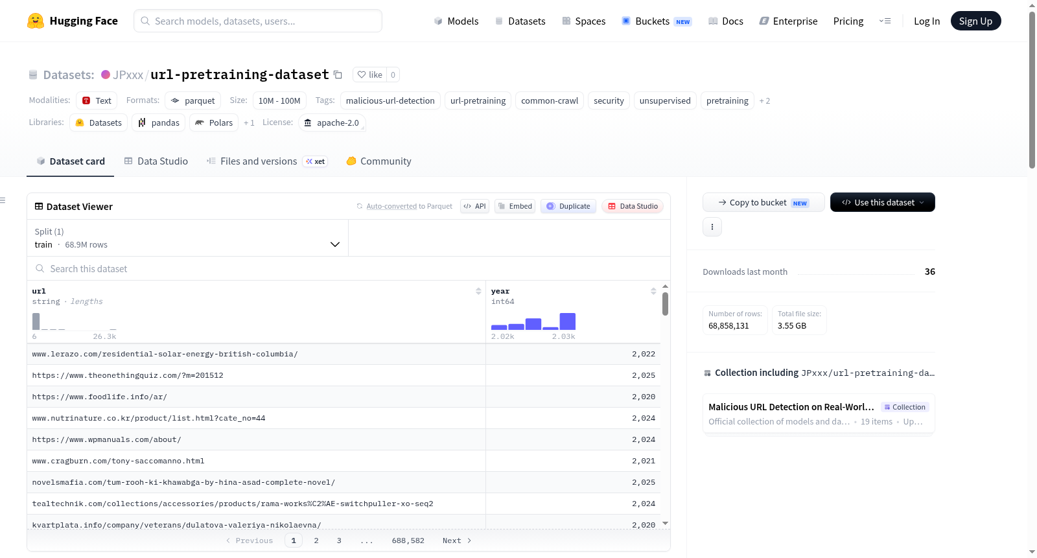Click row https://www.foodlife.info/ar/

[x=344, y=397]
